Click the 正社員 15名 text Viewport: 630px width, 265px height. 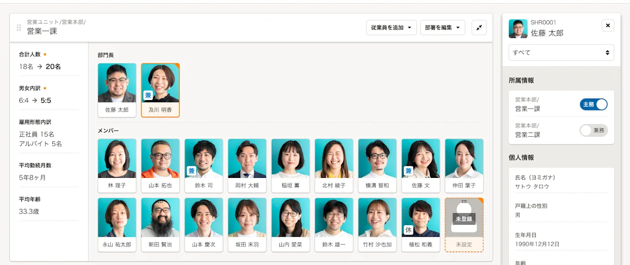pyautogui.click(x=37, y=134)
